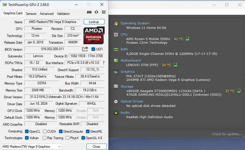Click Check for updates in Speccy
This screenshot has width=245, height=150.
coord(226,134)
